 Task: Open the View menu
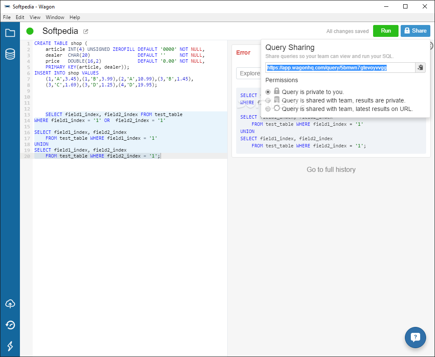(35, 17)
